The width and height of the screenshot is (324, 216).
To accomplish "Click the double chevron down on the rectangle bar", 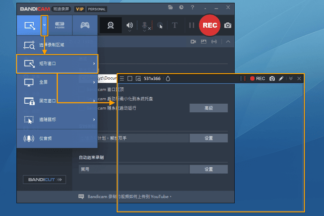I will click(x=291, y=79).
